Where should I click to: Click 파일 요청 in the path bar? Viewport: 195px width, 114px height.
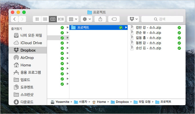point(142,102)
